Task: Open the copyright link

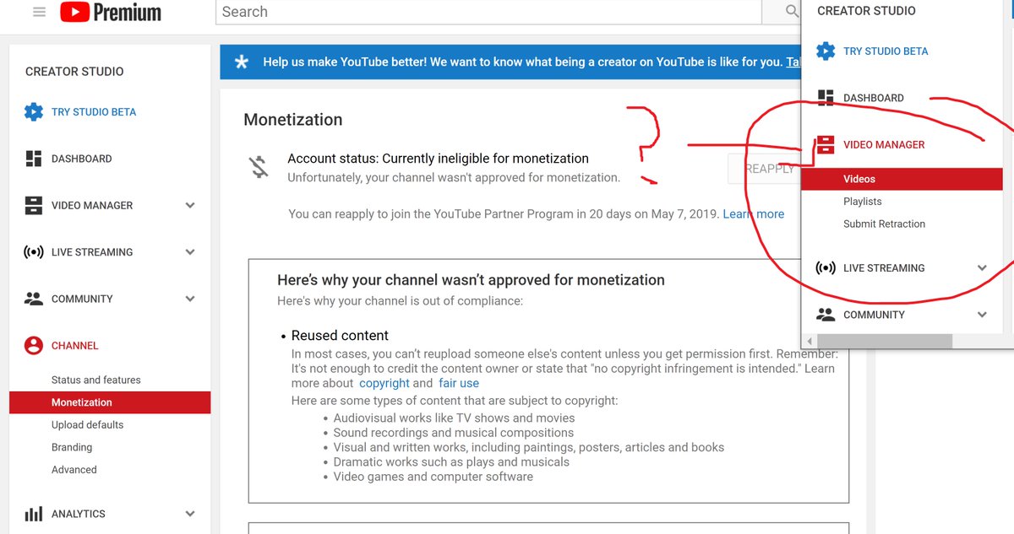Action: 384,383
